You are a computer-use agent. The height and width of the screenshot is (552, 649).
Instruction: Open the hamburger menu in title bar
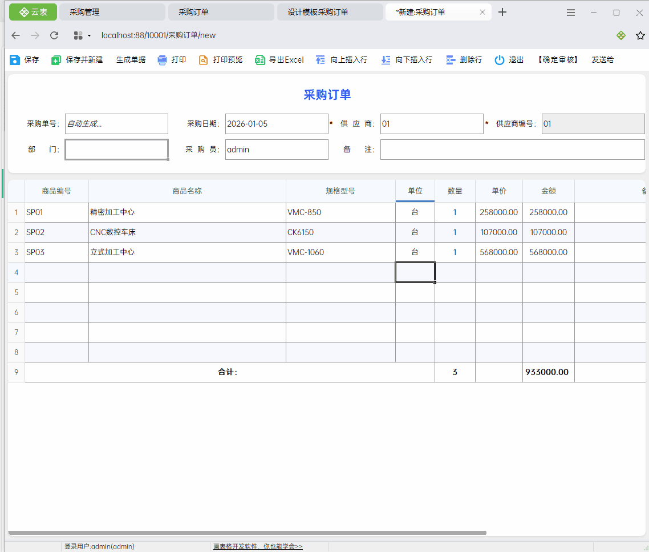(571, 13)
